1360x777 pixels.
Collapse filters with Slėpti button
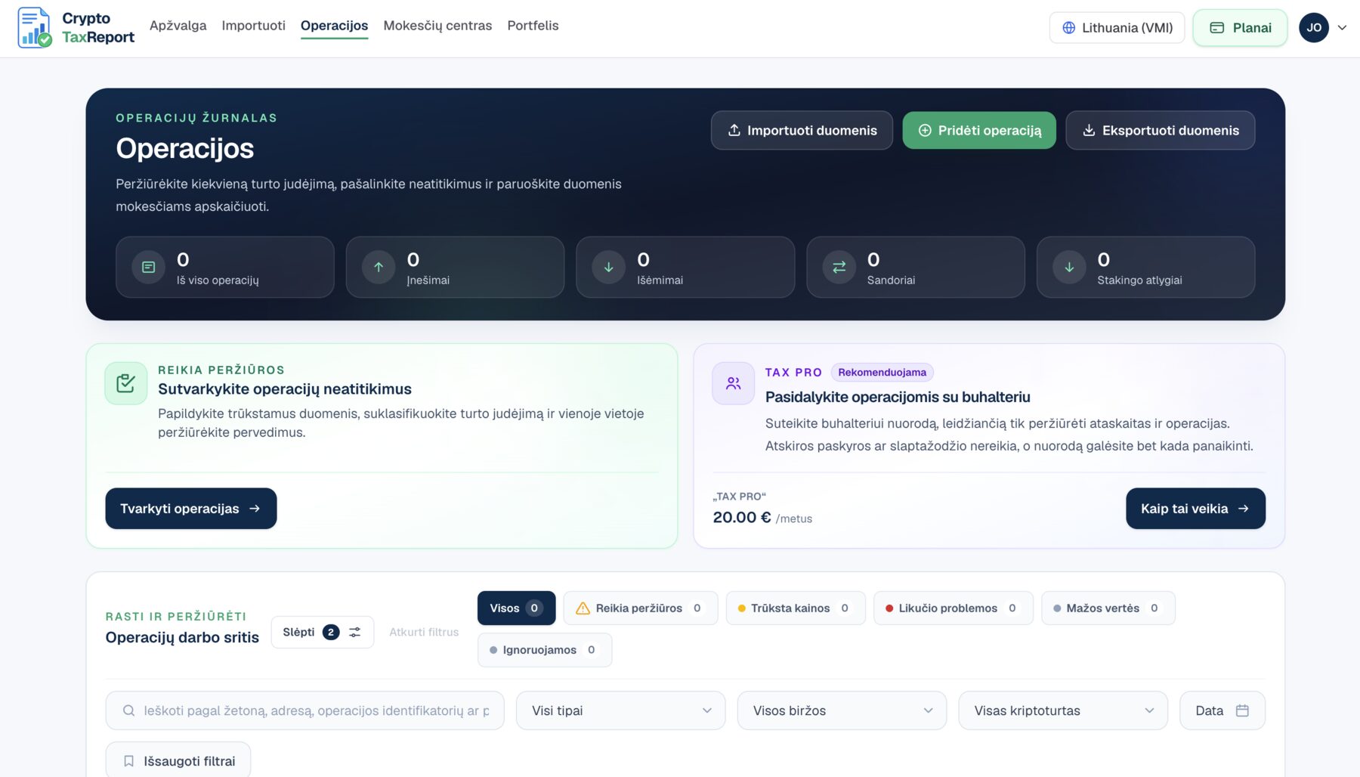tap(322, 632)
